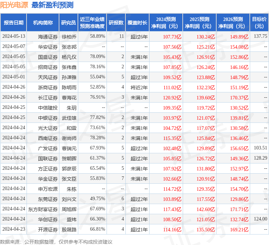This screenshot has width=269, height=245.
Task: Click the 2025 profit 131.80亿
Action: tap(206, 168)
